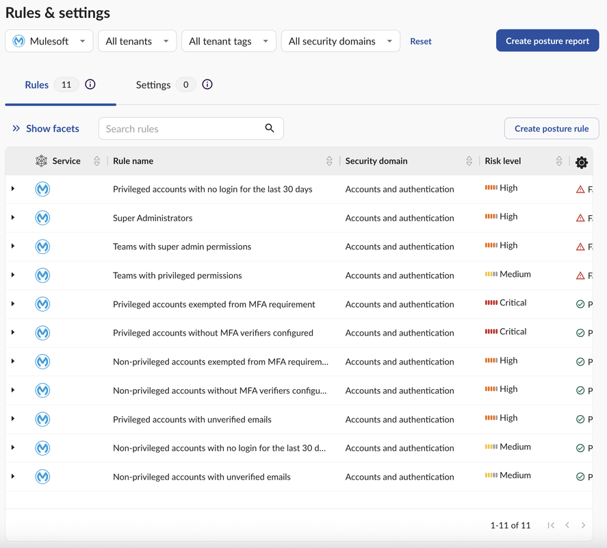607x548 pixels.
Task: Click Mulesoft icon in Super Administrators row
Action: tap(42, 218)
